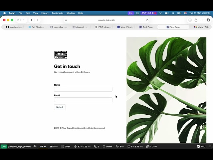Show Safari downloads
Viewport: 213px width, 160px height.
click(x=190, y=20)
